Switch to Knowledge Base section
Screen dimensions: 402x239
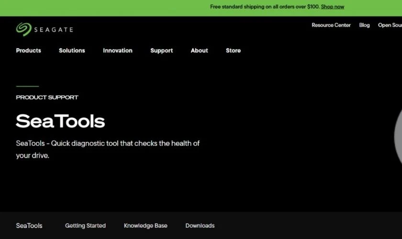[x=145, y=226]
